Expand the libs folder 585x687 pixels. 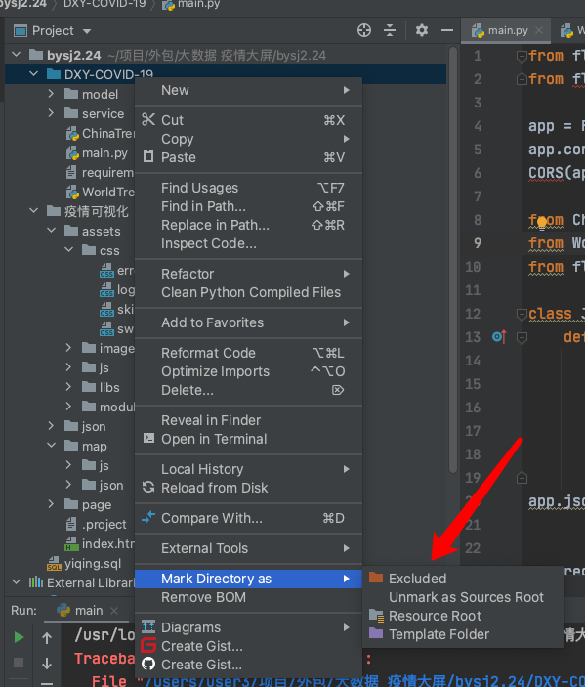click(68, 387)
